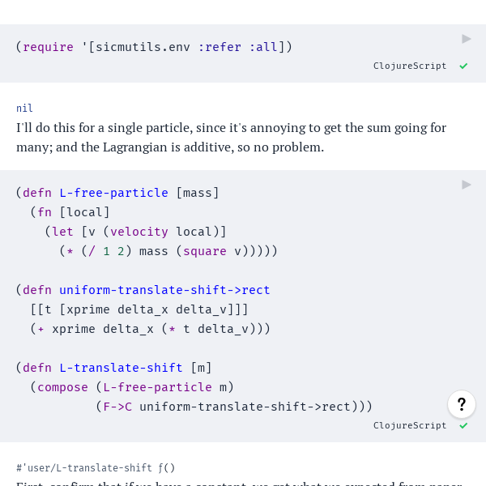Click the :refer keyword in require
Viewport: 486px width, 486px height.
220,47
